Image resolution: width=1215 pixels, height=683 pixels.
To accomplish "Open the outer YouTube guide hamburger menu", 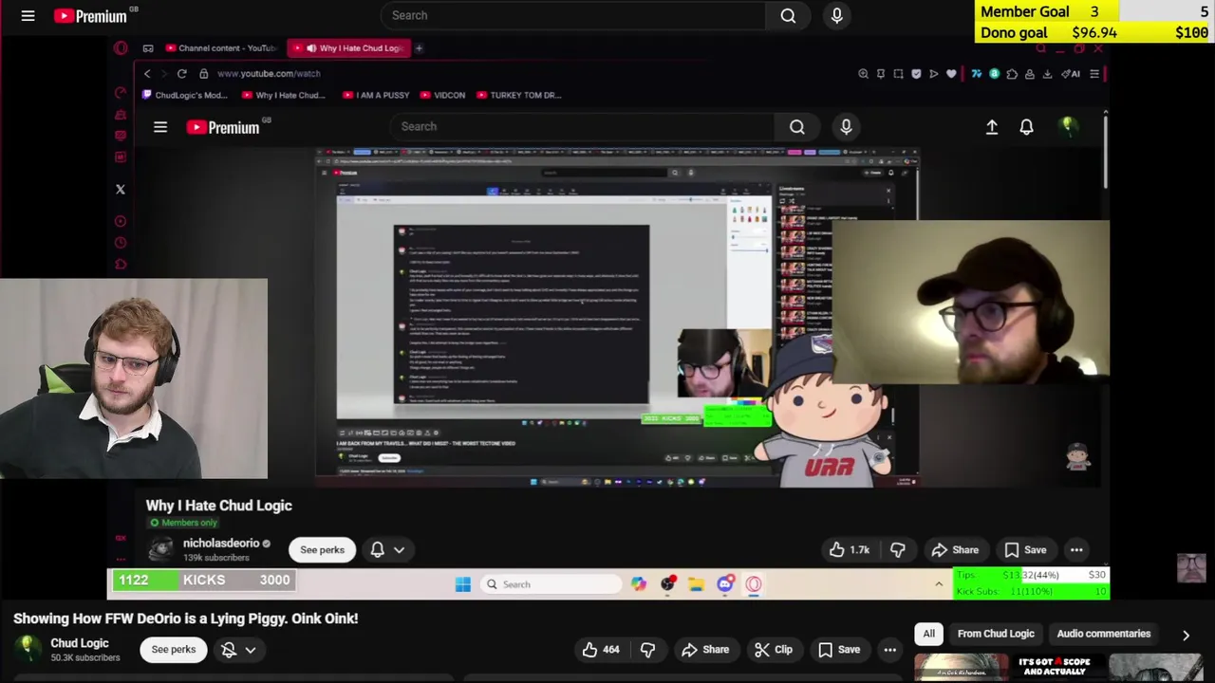I will click(x=28, y=15).
